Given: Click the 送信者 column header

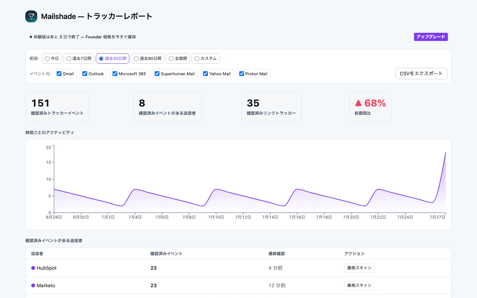Looking at the screenshot, I should pyautogui.click(x=37, y=254).
